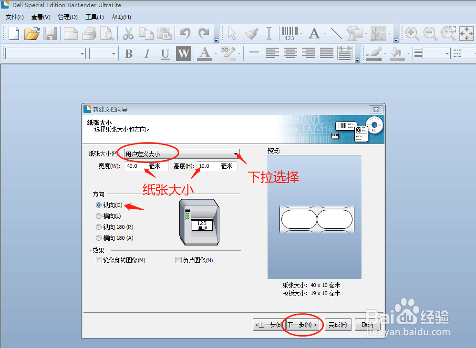Viewport: 476px width, 348px height.
Task: Toggle the word wrap W icon
Action: pos(184,54)
